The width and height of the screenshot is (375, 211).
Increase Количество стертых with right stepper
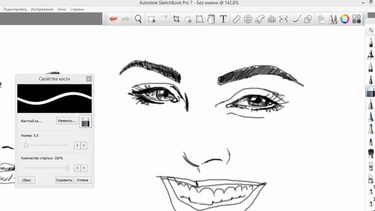pos(84,168)
